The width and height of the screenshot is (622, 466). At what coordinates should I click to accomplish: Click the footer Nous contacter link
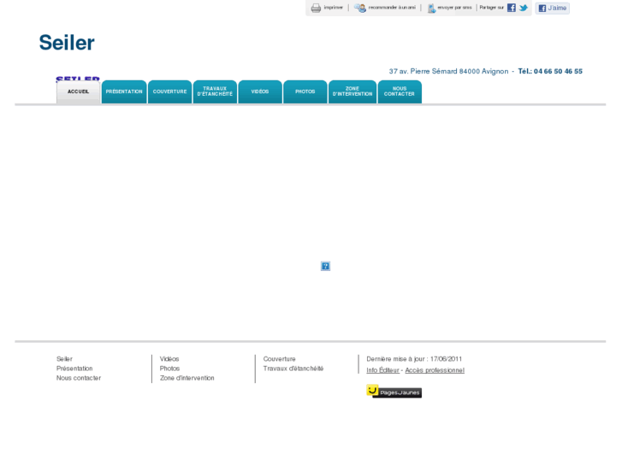pyautogui.click(x=79, y=378)
